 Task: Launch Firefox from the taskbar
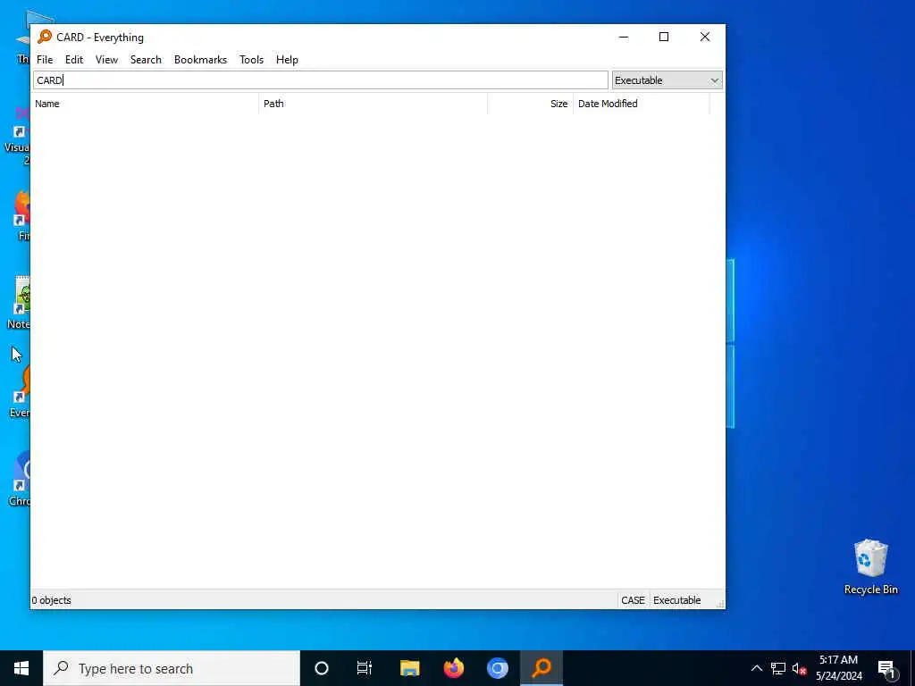point(453,668)
